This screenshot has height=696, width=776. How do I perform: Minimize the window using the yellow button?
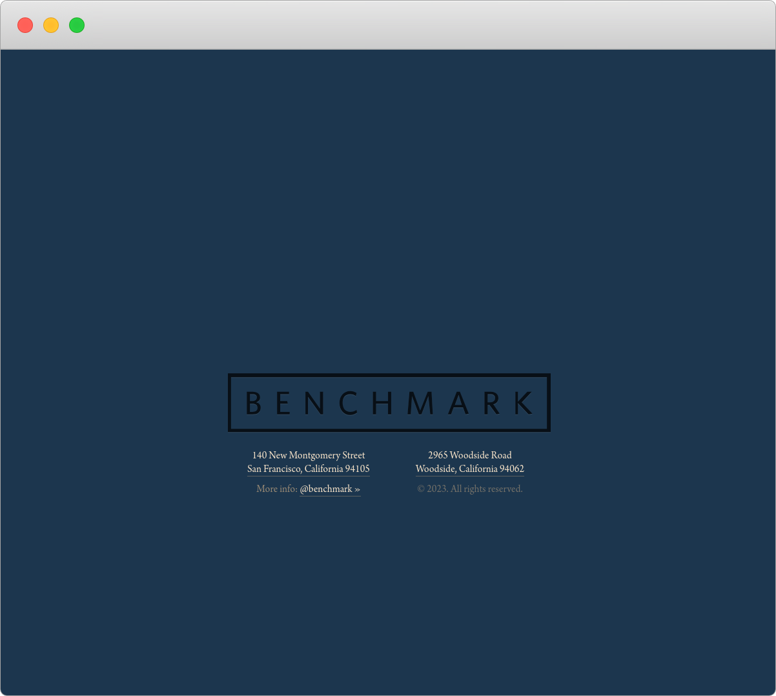(x=51, y=25)
